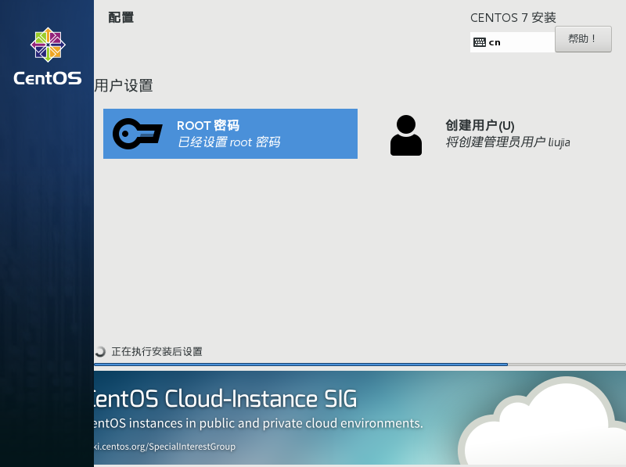Image resolution: width=626 pixels, height=467 pixels.
Task: Click the keyboard layout icon
Action: (480, 42)
